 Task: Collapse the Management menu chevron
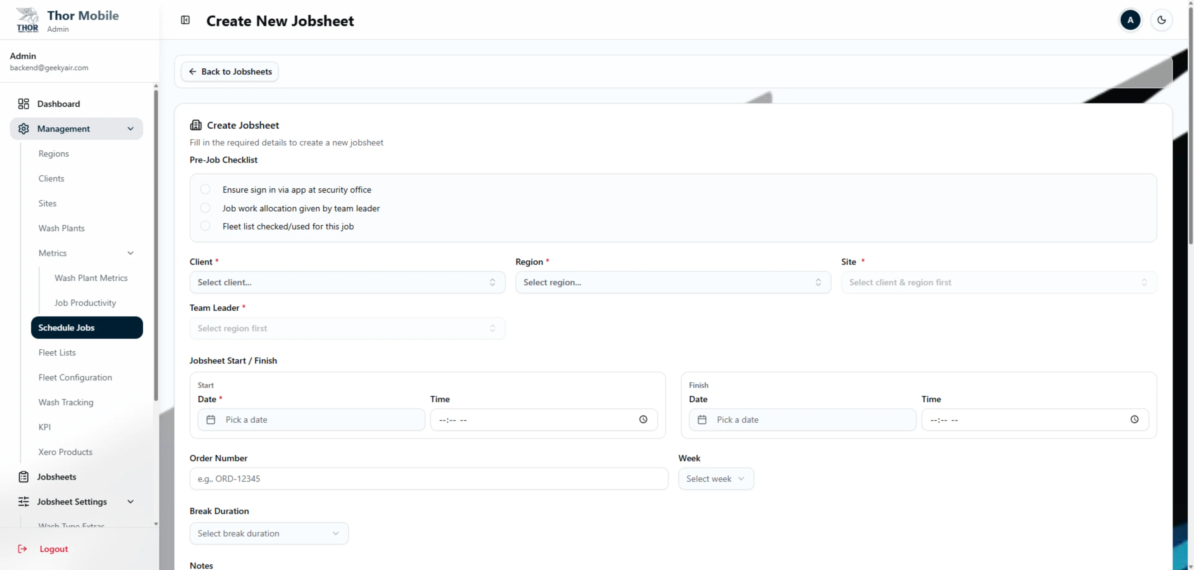point(131,129)
